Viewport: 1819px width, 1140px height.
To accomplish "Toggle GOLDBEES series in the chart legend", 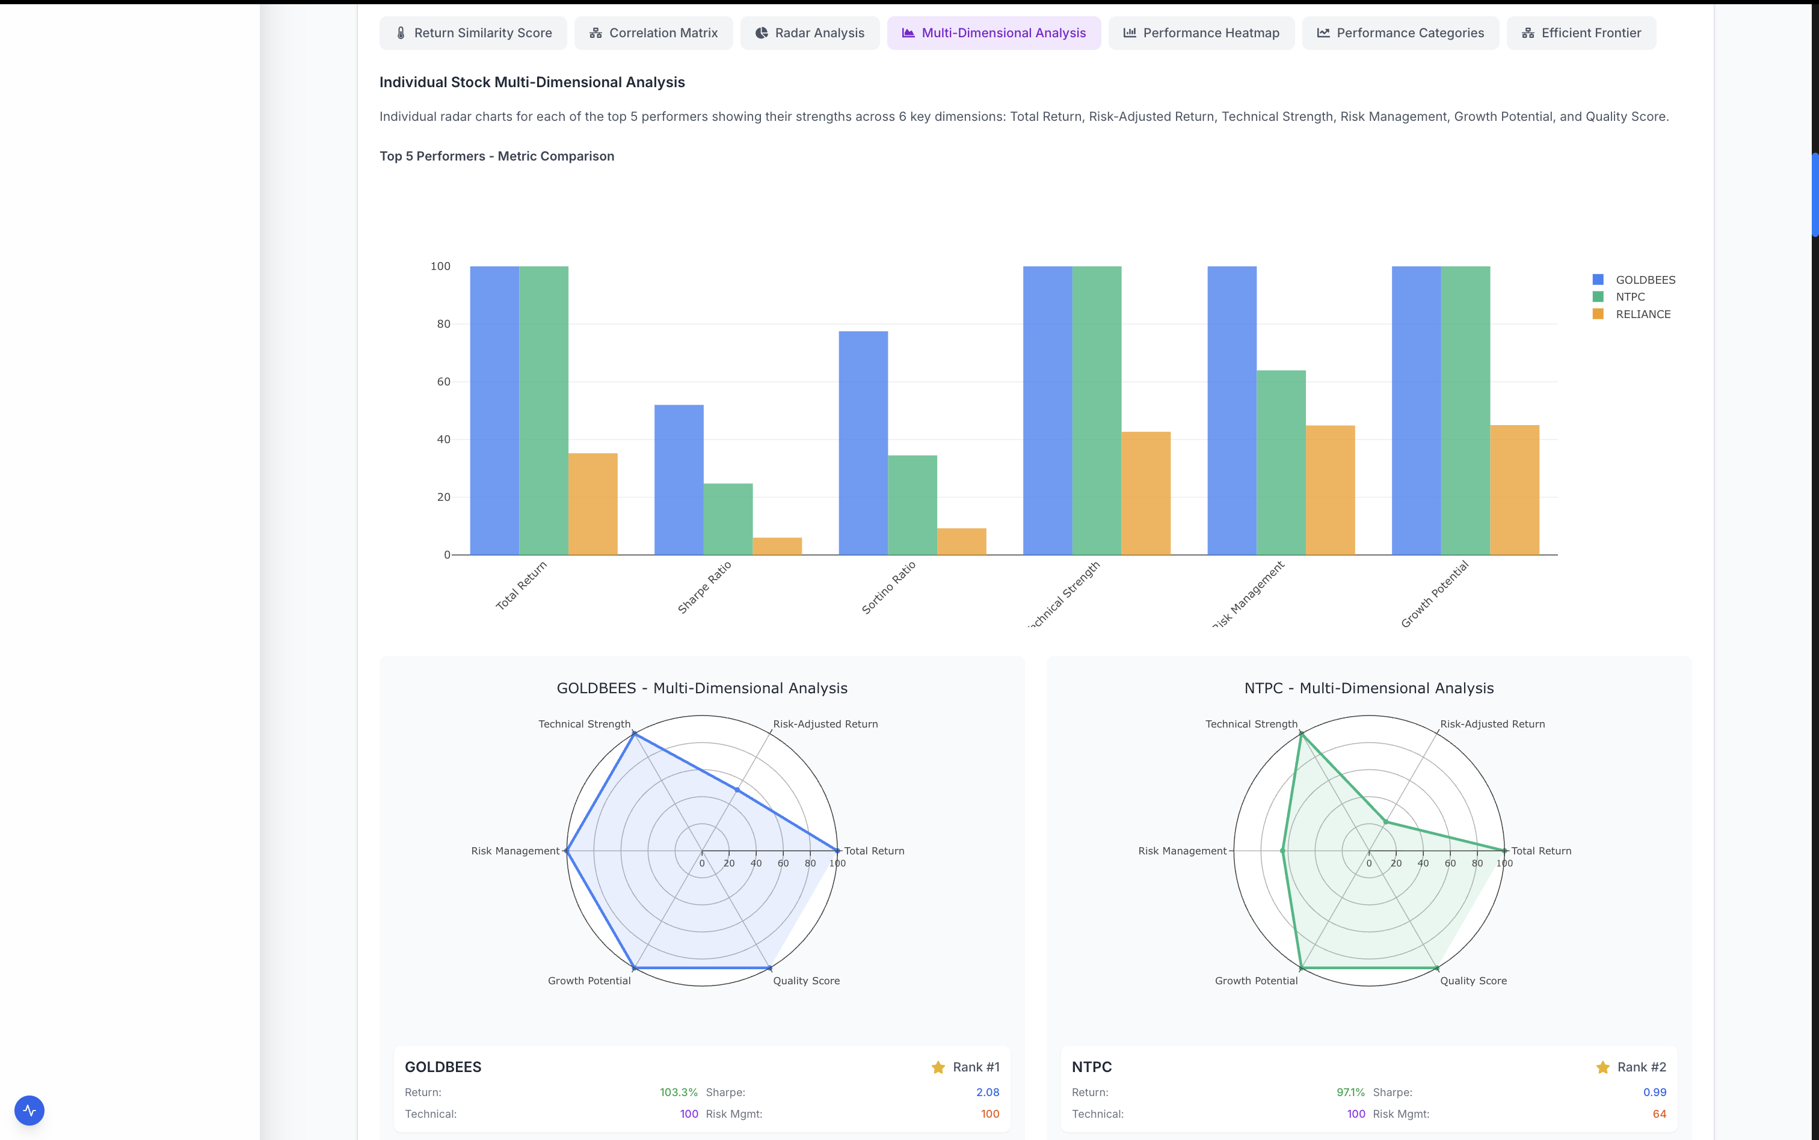I will click(1634, 280).
